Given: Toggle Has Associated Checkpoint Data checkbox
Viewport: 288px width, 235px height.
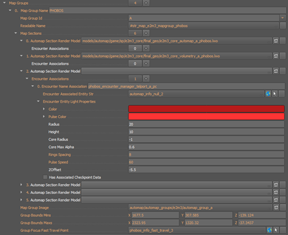Looking at the screenshot, I should point(45,177).
